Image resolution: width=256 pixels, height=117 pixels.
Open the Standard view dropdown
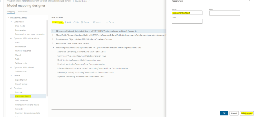(82, 1)
